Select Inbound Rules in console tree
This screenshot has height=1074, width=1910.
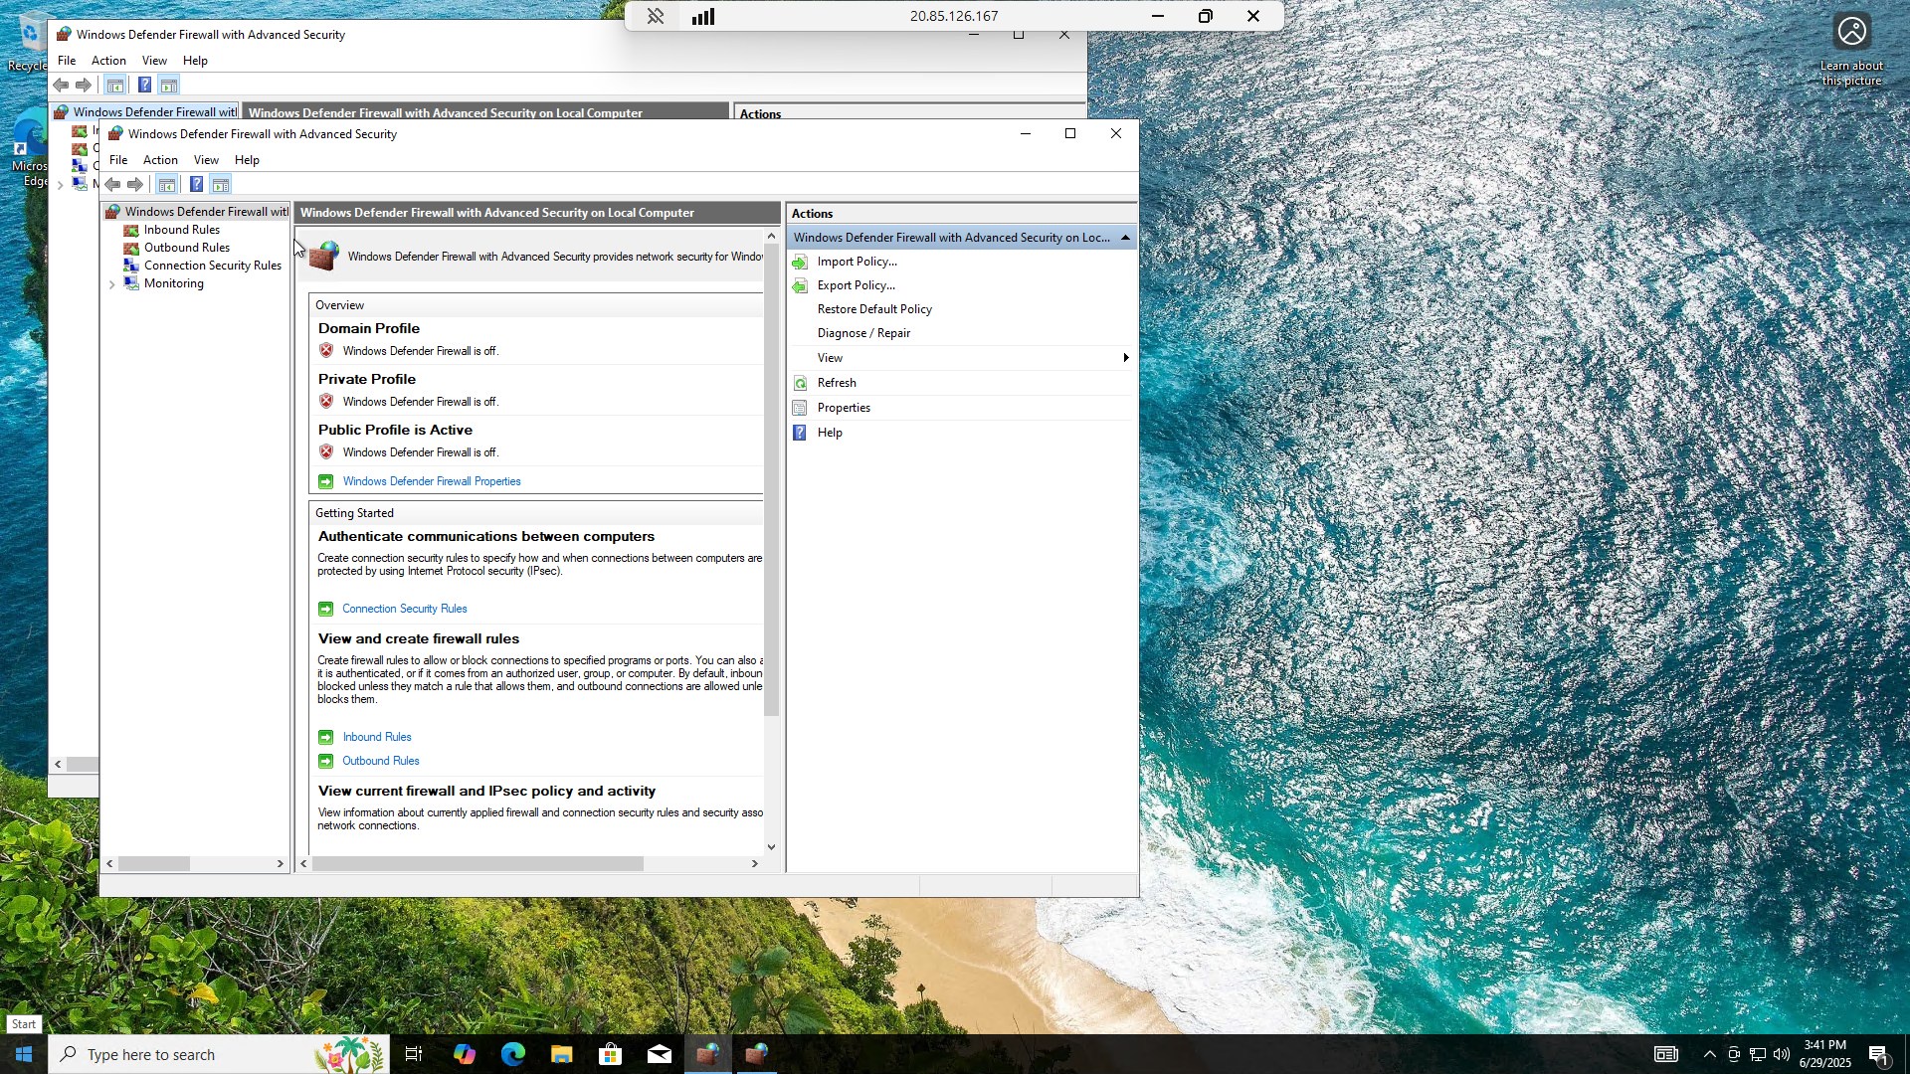point(182,230)
